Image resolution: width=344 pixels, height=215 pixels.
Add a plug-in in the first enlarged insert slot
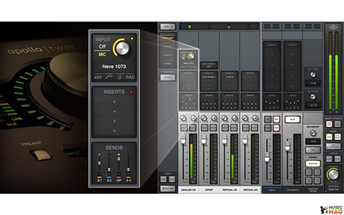(x=114, y=102)
